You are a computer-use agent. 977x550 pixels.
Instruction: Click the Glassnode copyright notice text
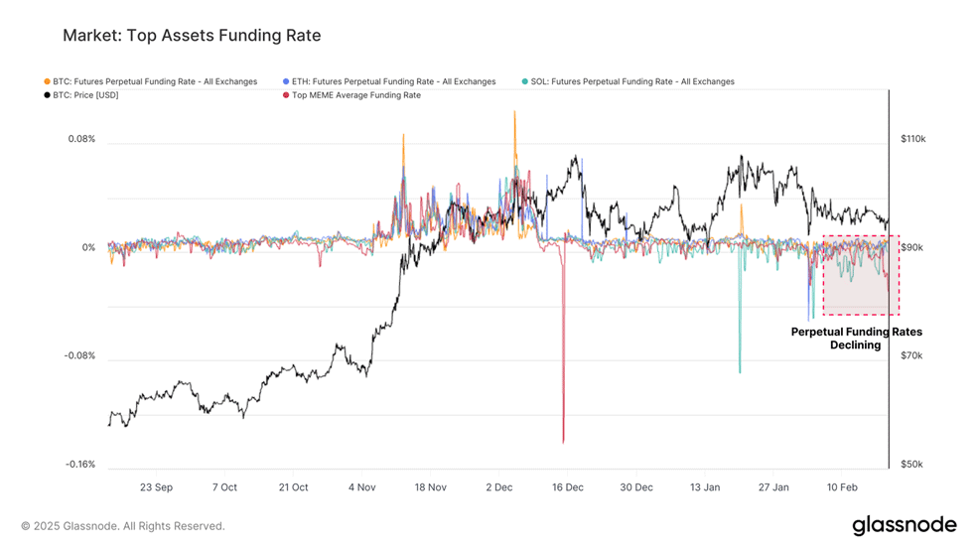123,526
